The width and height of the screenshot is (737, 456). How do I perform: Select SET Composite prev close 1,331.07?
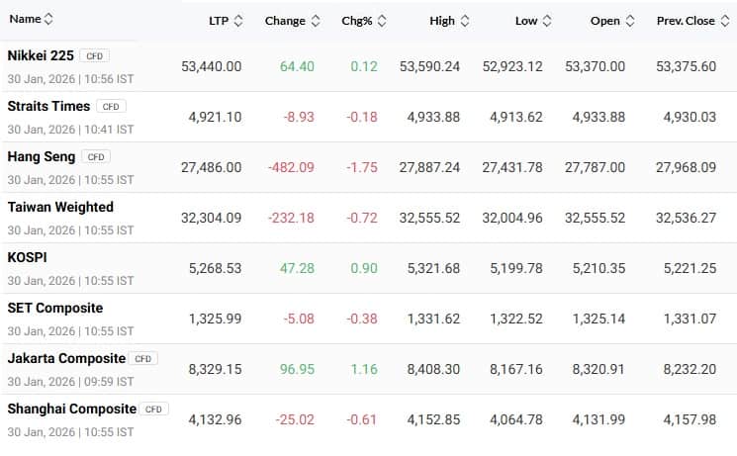tap(690, 319)
